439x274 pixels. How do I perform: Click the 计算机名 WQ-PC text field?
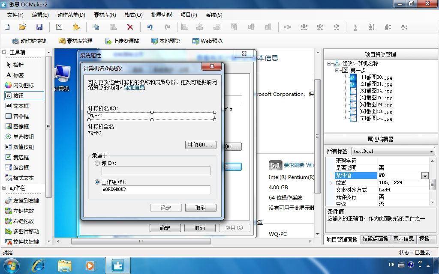(x=152, y=116)
